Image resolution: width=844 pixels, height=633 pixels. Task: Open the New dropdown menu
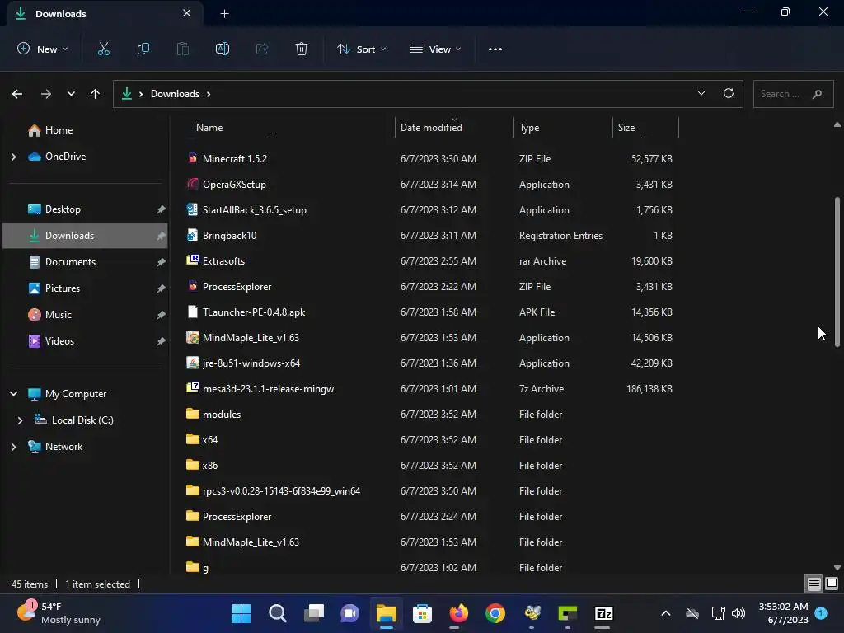[x=43, y=49]
